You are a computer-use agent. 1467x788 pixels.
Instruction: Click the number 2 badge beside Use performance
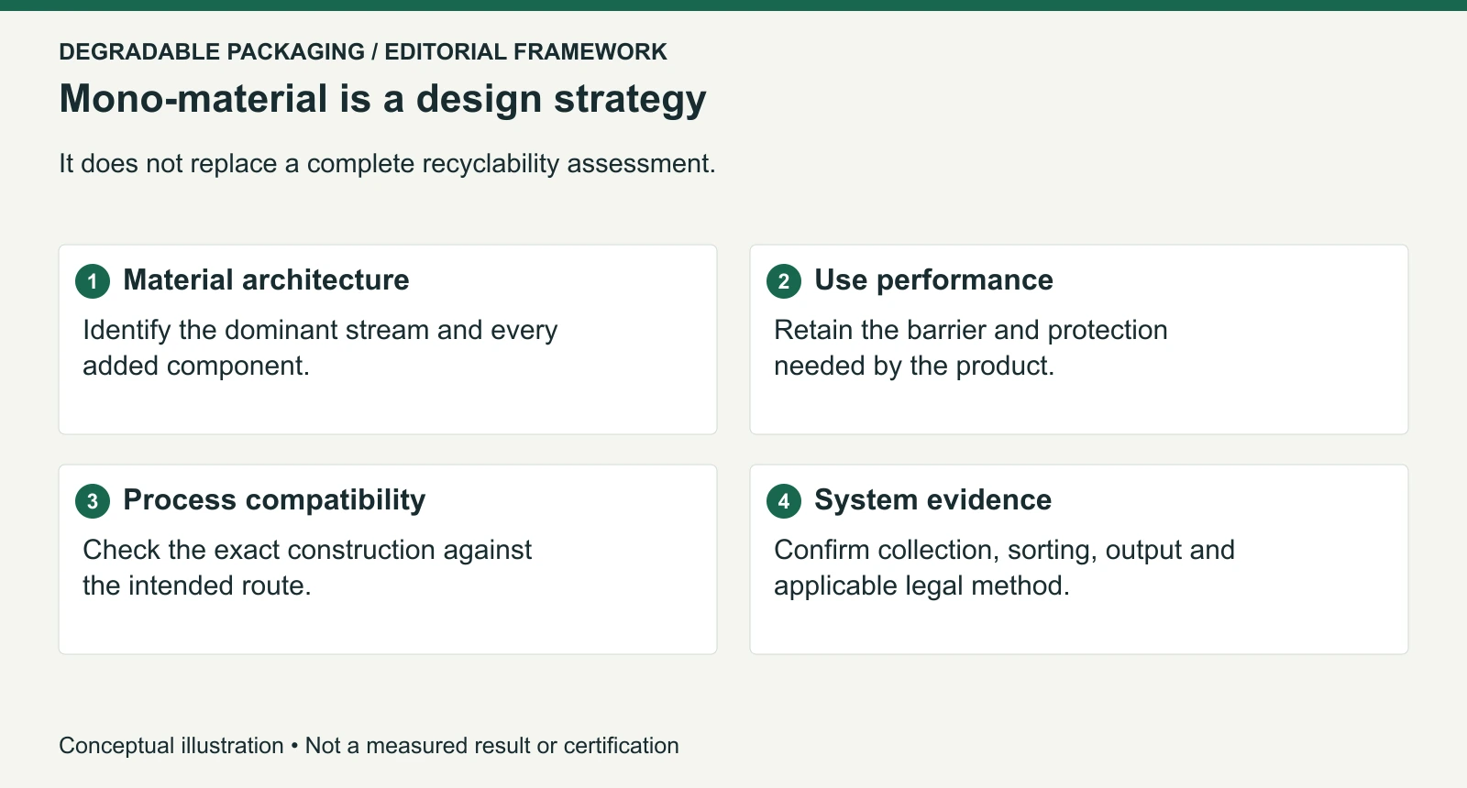(784, 281)
